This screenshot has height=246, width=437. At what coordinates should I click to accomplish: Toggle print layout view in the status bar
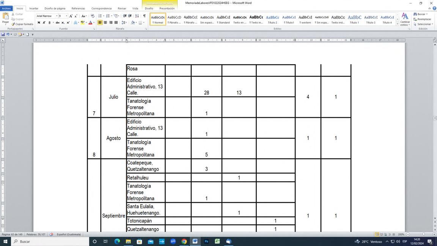(x=377, y=234)
